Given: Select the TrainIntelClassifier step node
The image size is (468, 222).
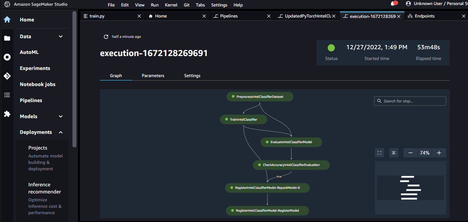Looking at the screenshot, I should coord(243,120).
